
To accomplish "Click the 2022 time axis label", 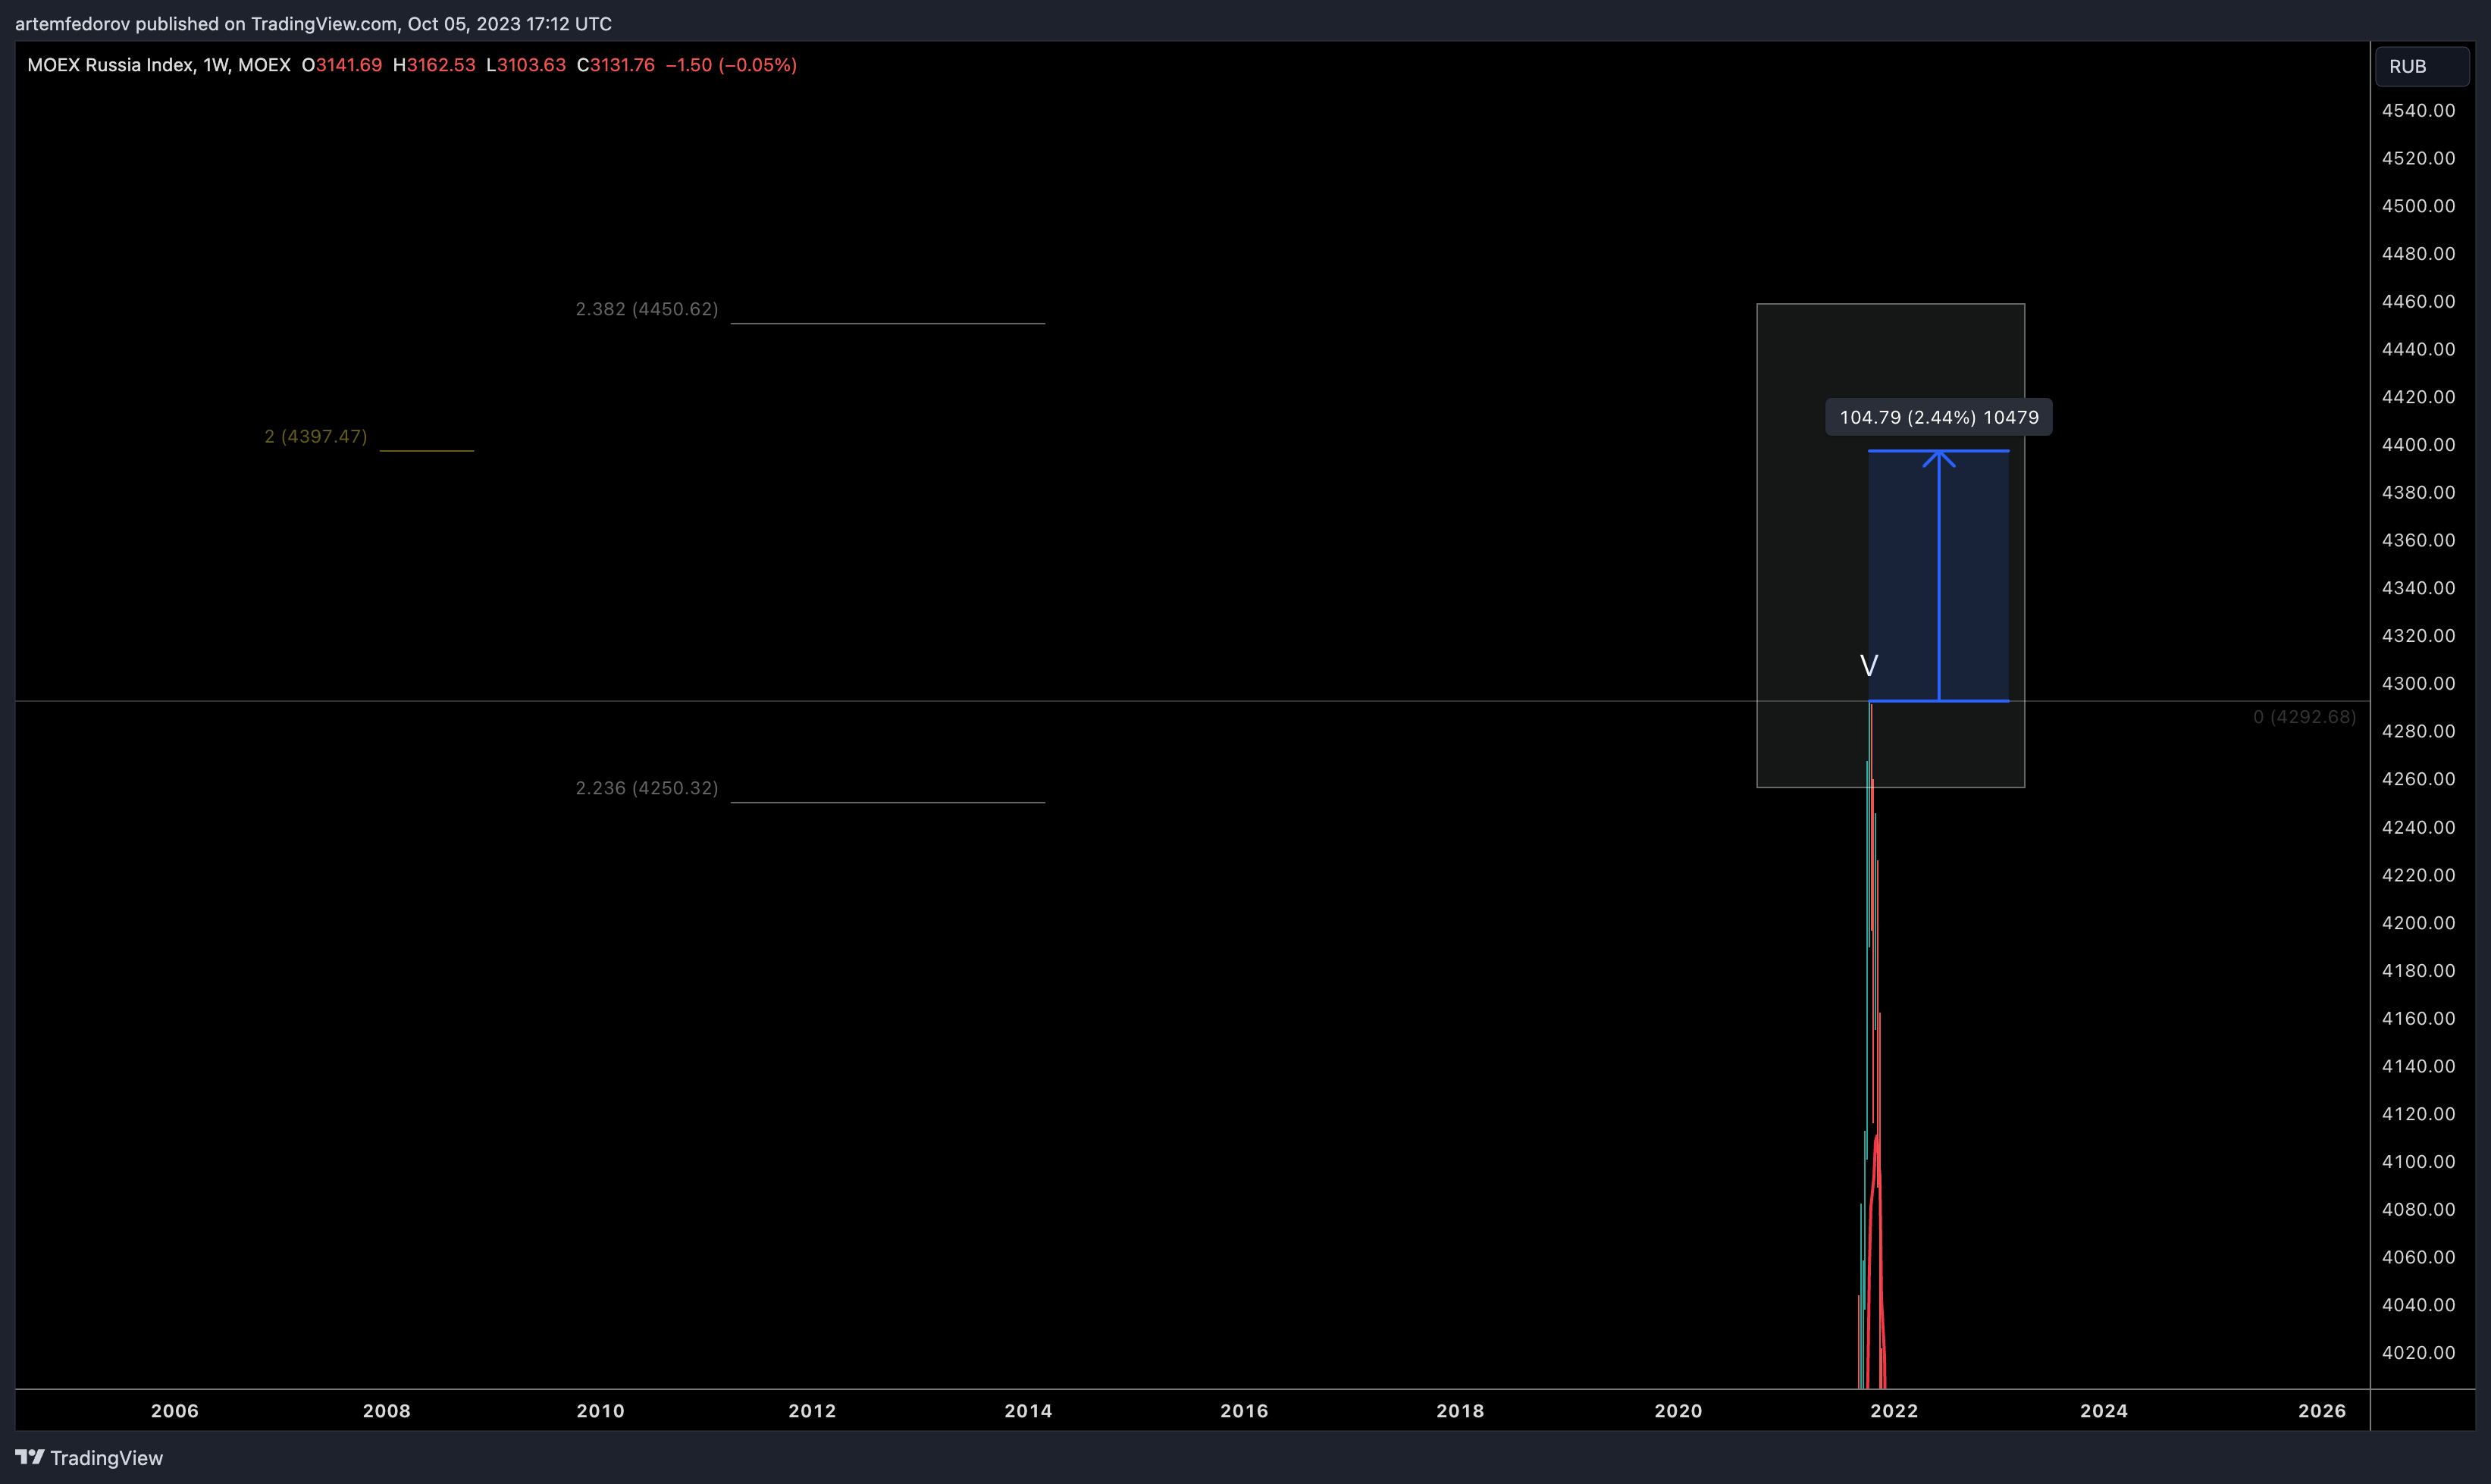I will (x=1894, y=1411).
